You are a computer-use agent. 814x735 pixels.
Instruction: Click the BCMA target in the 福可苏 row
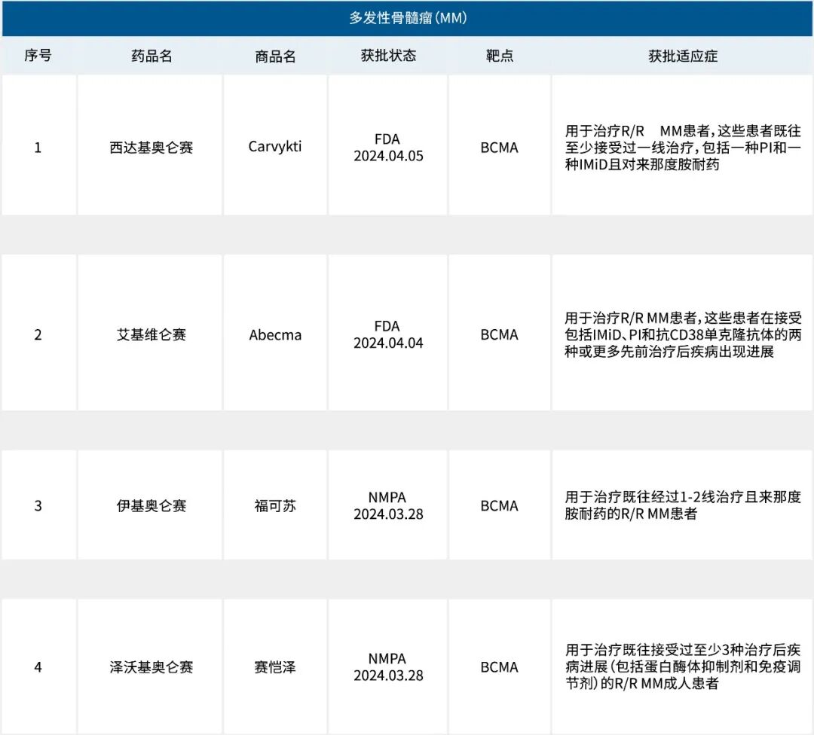tap(500, 506)
